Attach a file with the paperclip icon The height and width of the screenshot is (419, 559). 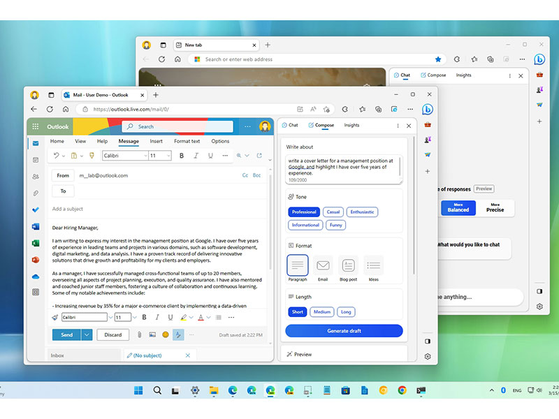(139, 335)
